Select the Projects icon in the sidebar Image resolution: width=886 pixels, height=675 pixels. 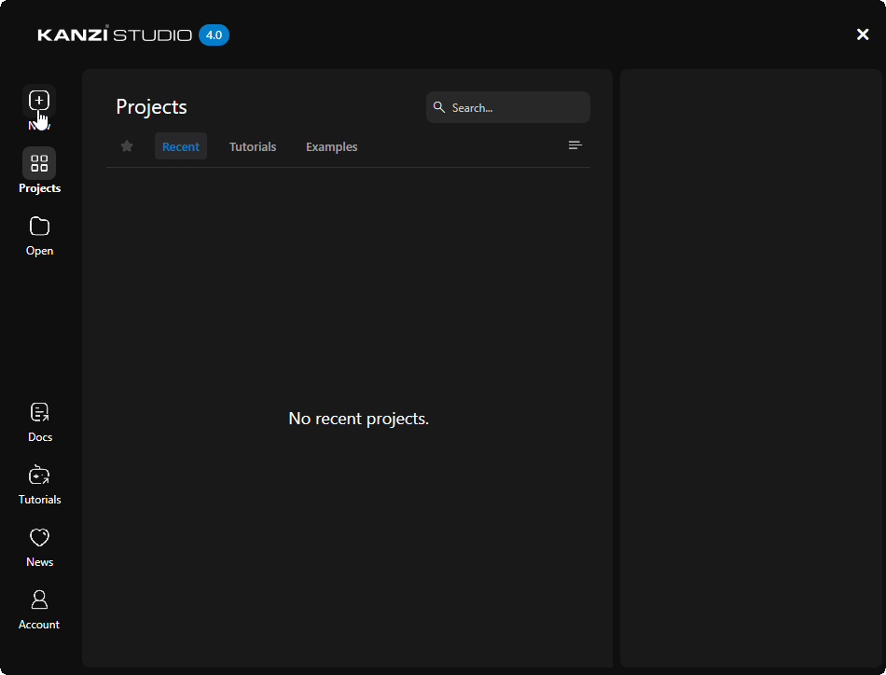click(39, 163)
